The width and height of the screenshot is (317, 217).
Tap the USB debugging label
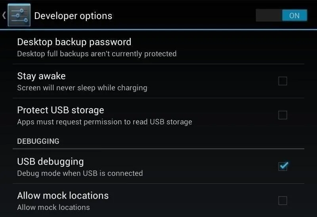click(x=50, y=162)
